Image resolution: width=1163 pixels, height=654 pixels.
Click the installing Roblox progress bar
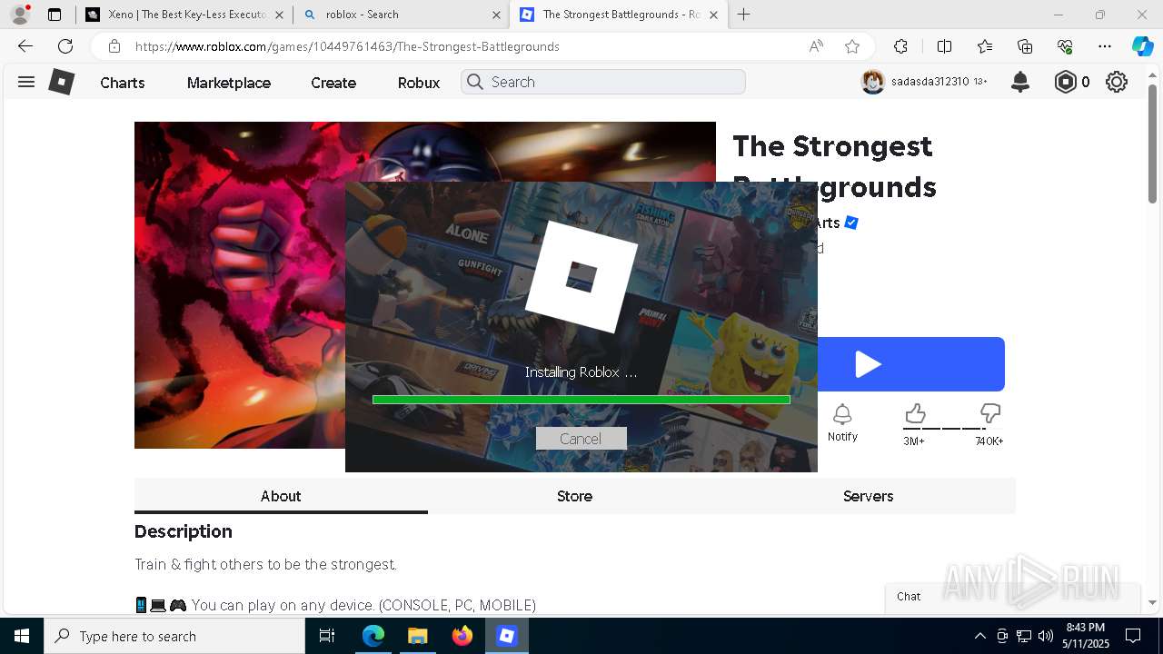581,400
